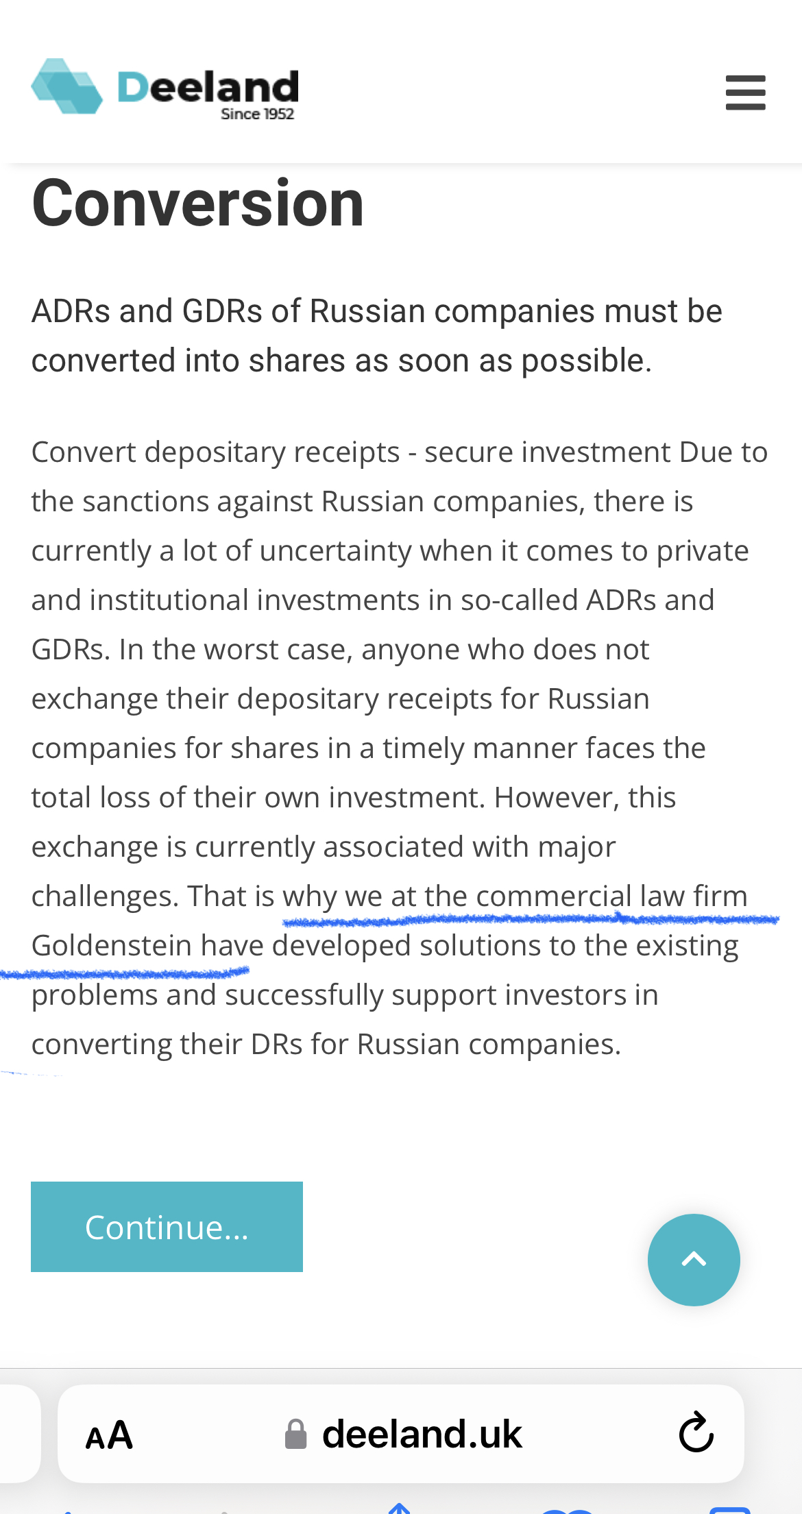Screen dimensions: 802x1514
Task: Tap the Conversion heading
Action: tap(197, 203)
